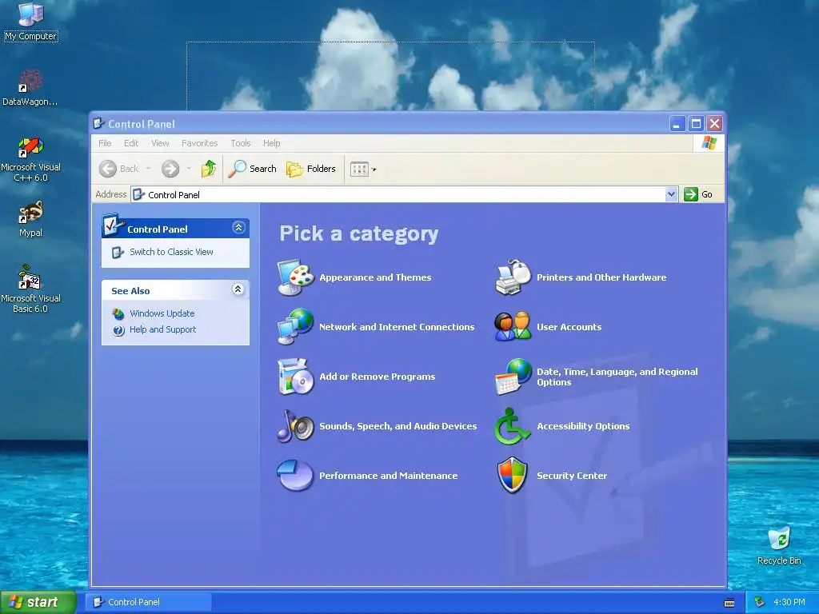Click the Up folder toolbar icon
Viewport: 819px width, 614px height.
click(209, 169)
